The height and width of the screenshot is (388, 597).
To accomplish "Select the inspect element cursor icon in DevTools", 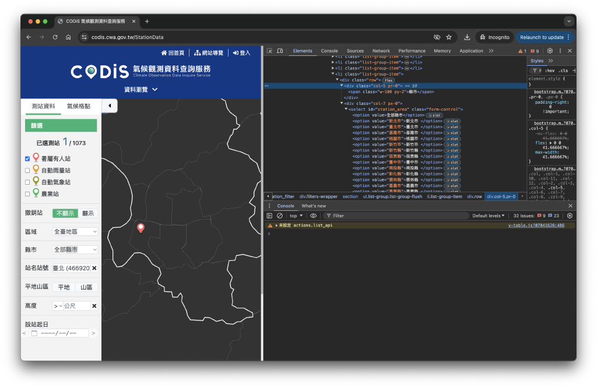I will 269,51.
